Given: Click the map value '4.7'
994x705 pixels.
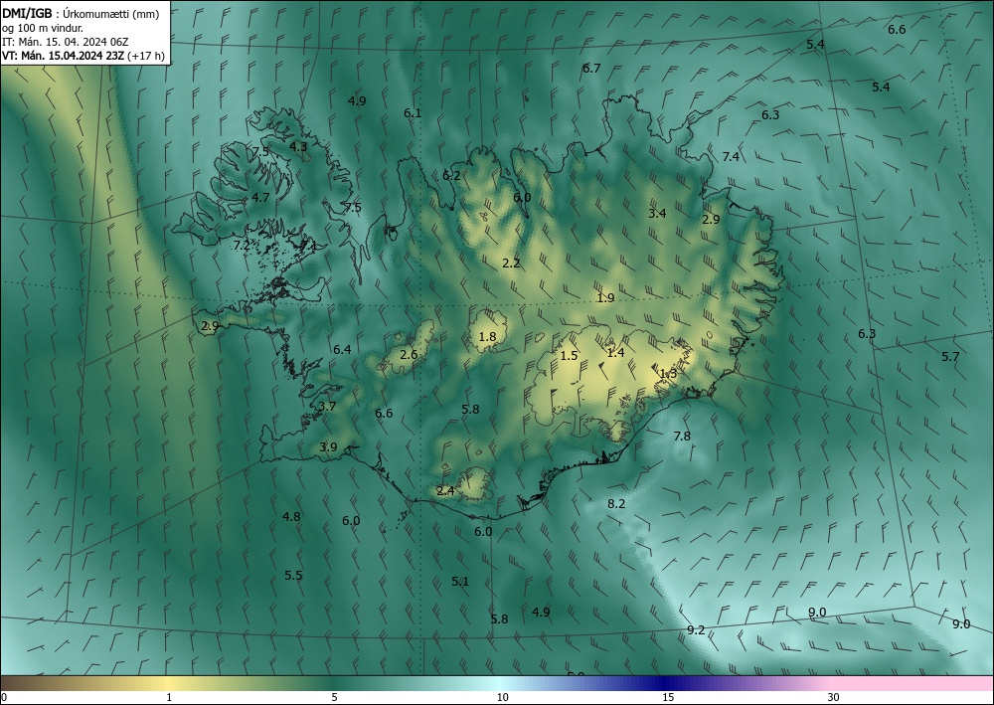Looking at the screenshot, I should point(260,197).
